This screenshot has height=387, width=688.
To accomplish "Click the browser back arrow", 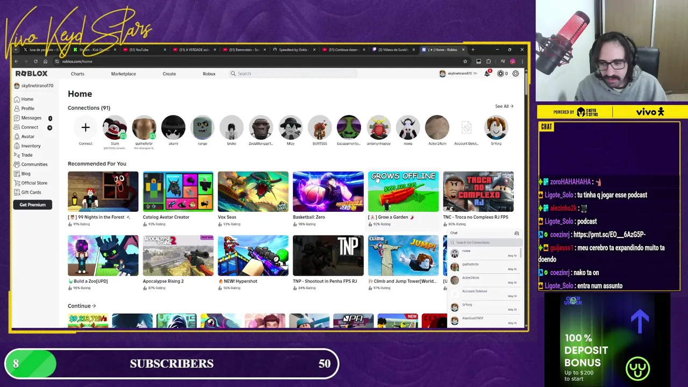I will tap(16, 61).
